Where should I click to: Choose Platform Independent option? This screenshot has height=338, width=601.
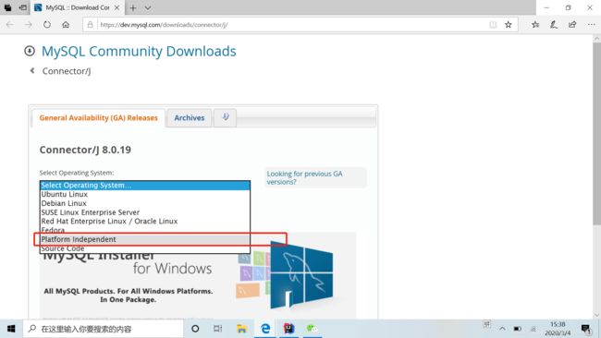coord(145,239)
